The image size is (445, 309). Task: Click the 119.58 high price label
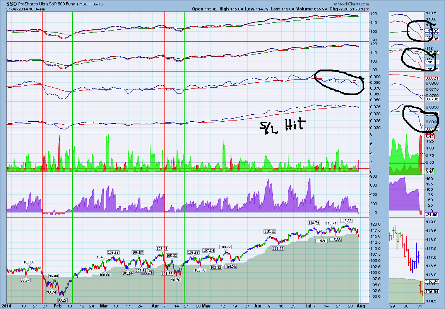346,221
